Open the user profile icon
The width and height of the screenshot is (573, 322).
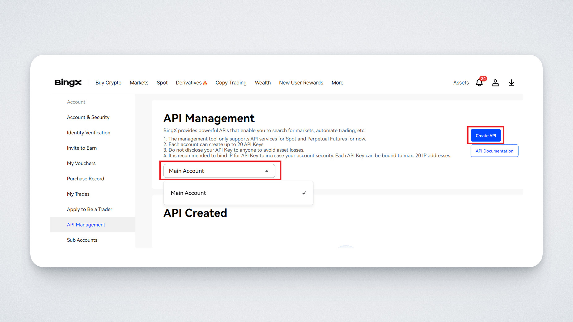pos(495,83)
